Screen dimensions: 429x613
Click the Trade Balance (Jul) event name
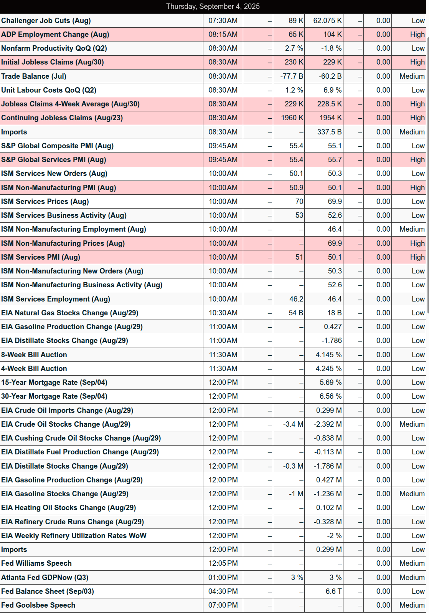tap(34, 76)
